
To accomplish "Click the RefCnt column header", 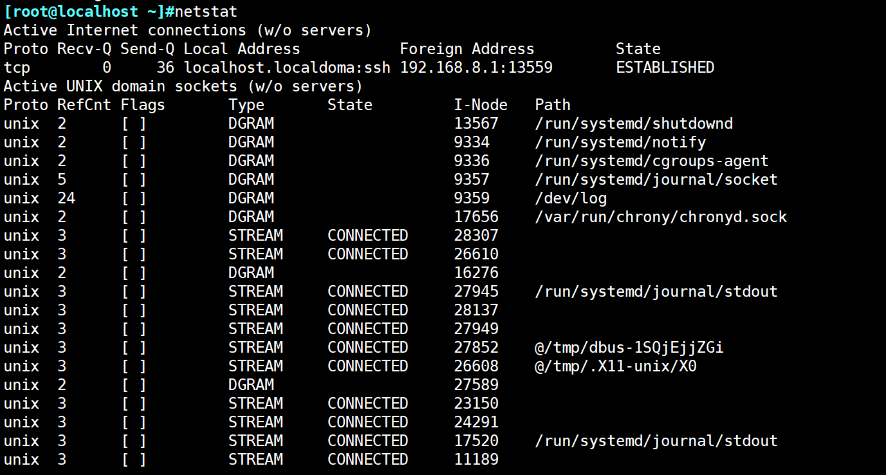I will pyautogui.click(x=84, y=105).
